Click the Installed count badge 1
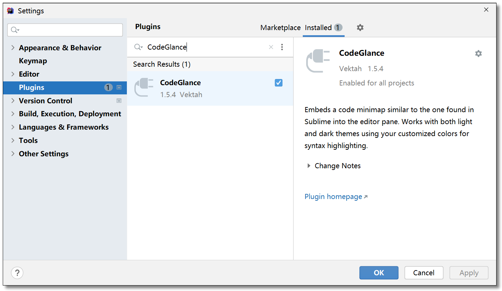The height and width of the screenshot is (291, 502). [338, 28]
